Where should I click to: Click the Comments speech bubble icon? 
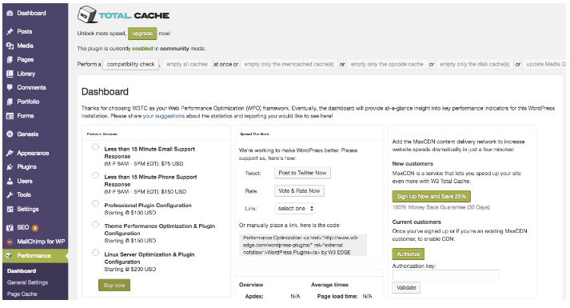tap(10, 88)
